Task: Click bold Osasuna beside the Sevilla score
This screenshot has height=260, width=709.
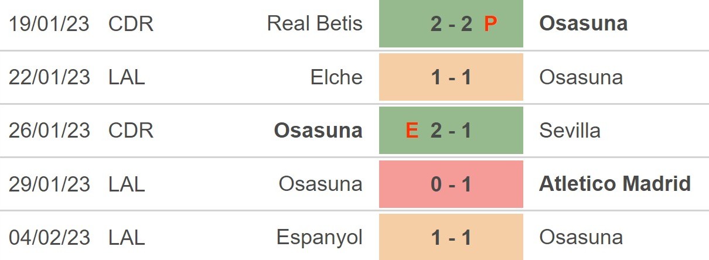Action: pyautogui.click(x=318, y=131)
